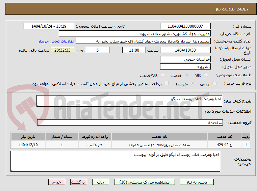Click unit cell متر مکعب

95,145
